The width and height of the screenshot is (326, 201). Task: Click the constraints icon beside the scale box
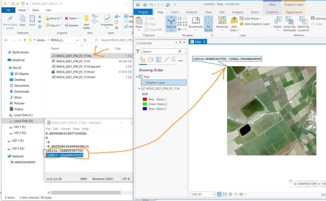225,194
